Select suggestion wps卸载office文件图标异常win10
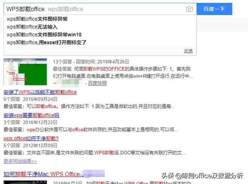Screen dimensions: 248x184 tap(44, 34)
